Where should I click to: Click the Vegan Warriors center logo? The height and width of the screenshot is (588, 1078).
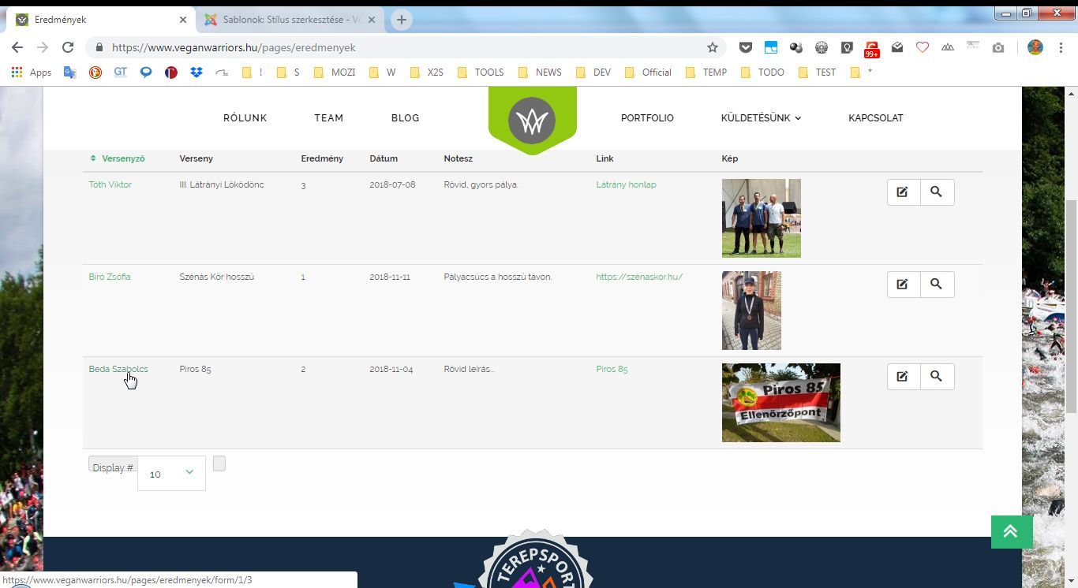(x=532, y=121)
